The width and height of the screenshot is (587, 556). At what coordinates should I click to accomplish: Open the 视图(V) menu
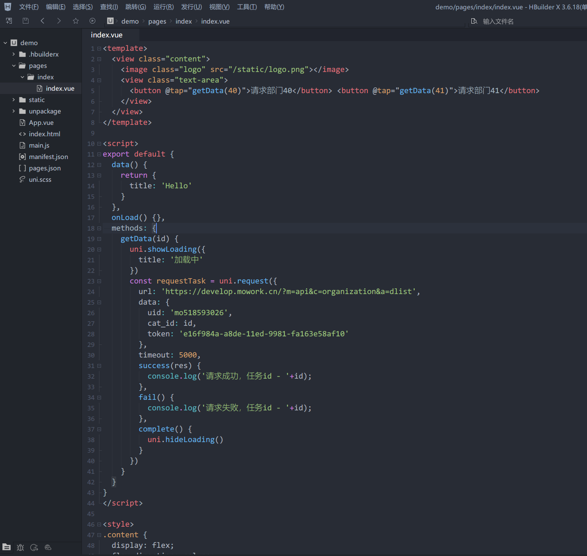click(x=220, y=7)
